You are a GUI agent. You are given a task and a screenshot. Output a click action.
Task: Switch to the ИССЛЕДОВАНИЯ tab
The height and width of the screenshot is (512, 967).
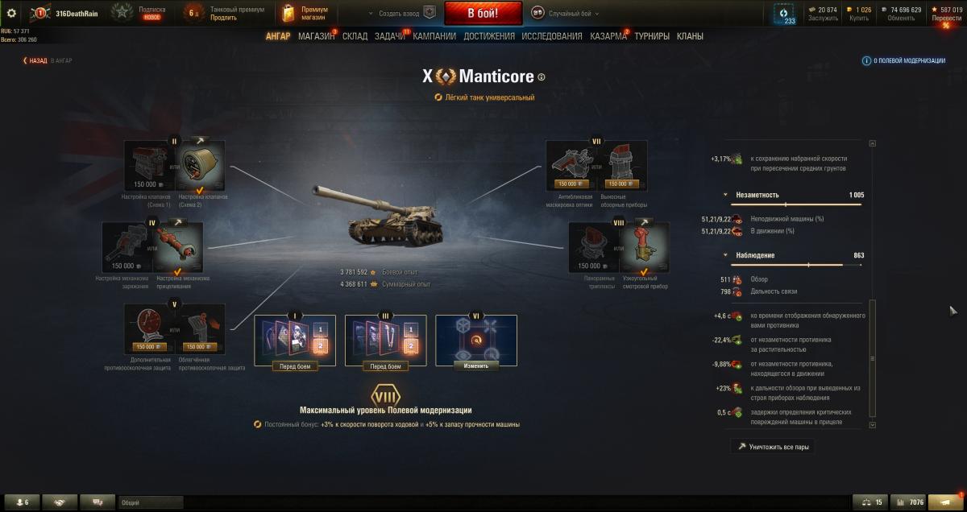point(552,36)
